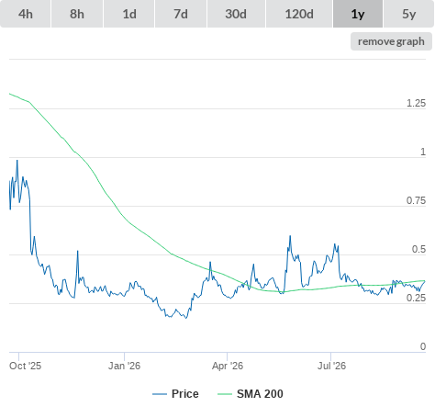Select the 4h time range tab
435x418 pixels.
[26, 14]
